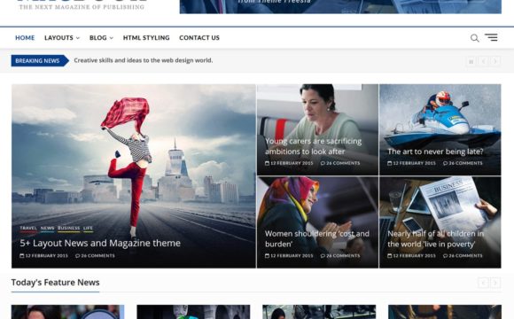The height and width of the screenshot is (319, 514).
Task: Open the Blog menu item
Action: tap(98, 38)
